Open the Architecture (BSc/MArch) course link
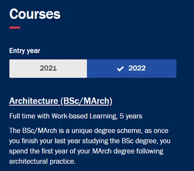Screen dimensions: 194x171 (x=61, y=101)
